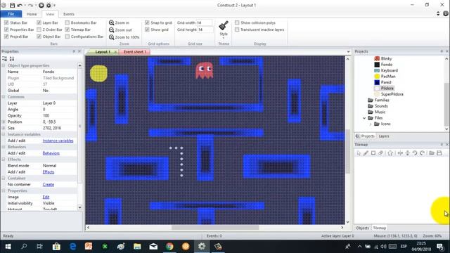Open the Instance variables link

click(58, 141)
